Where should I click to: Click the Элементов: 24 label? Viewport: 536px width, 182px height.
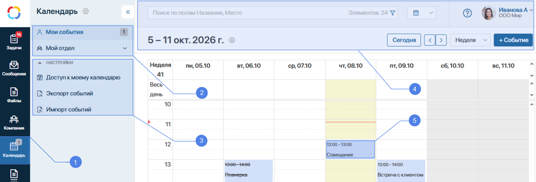click(368, 13)
